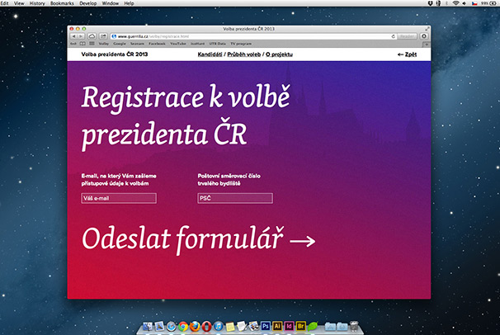Launch Illustrator from the dock
The width and height of the screenshot is (500, 335).
pyautogui.click(x=277, y=326)
